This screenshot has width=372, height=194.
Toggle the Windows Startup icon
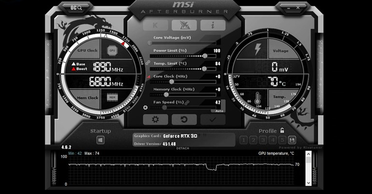pos(101,141)
